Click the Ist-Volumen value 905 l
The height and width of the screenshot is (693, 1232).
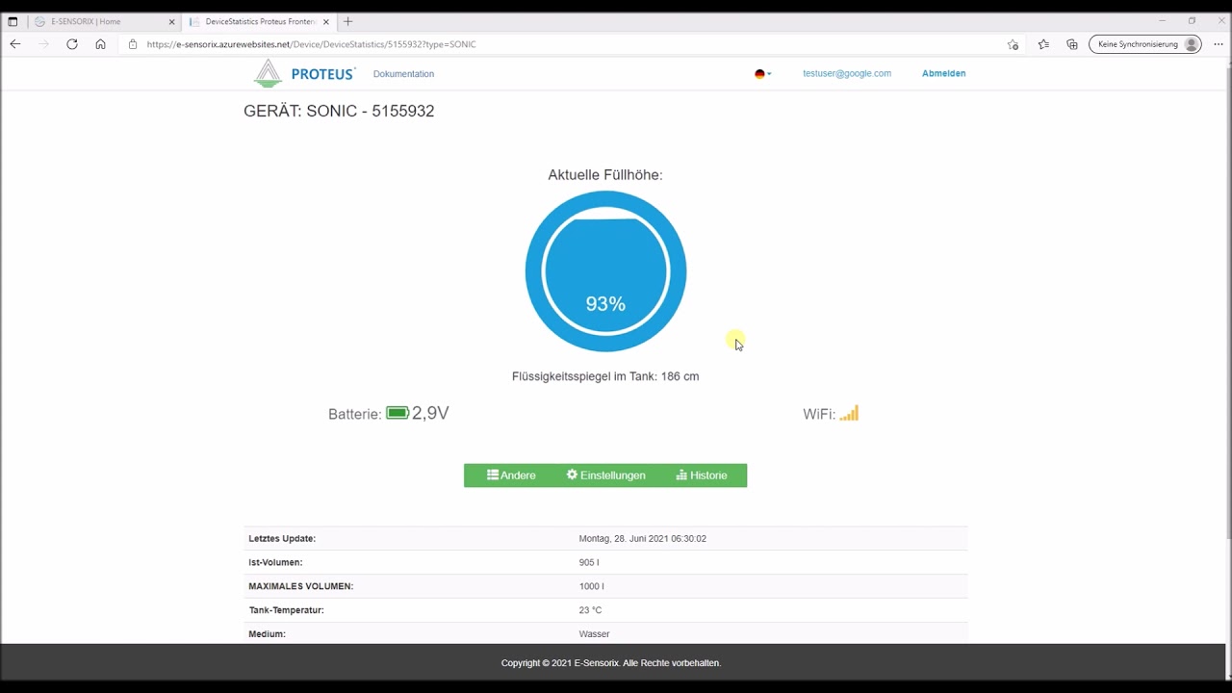click(588, 562)
